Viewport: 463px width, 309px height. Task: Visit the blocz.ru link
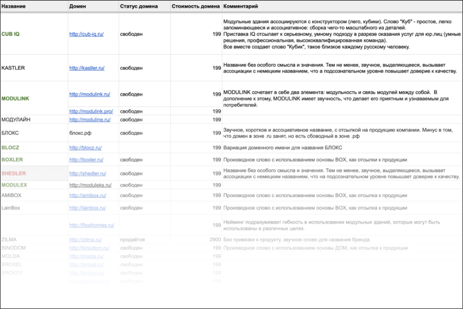(85, 148)
